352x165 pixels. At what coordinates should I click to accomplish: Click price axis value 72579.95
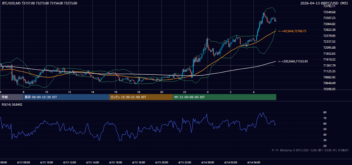pos(329,36)
